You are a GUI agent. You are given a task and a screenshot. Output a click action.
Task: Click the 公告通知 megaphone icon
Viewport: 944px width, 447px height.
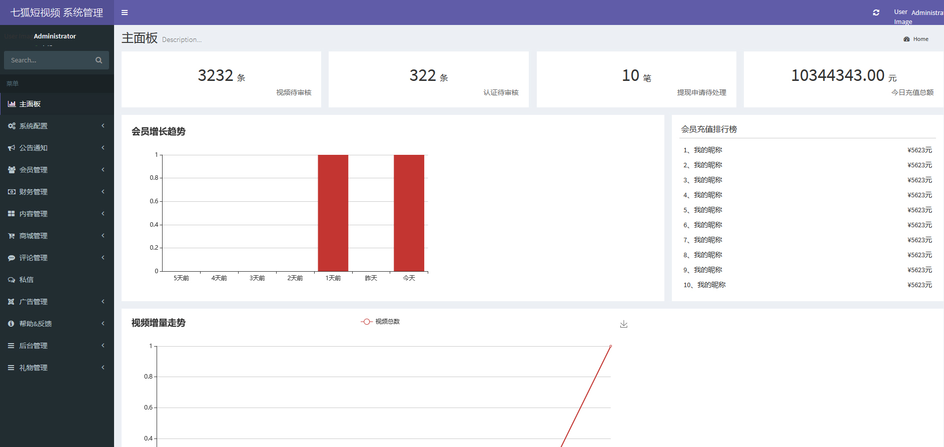(x=12, y=148)
